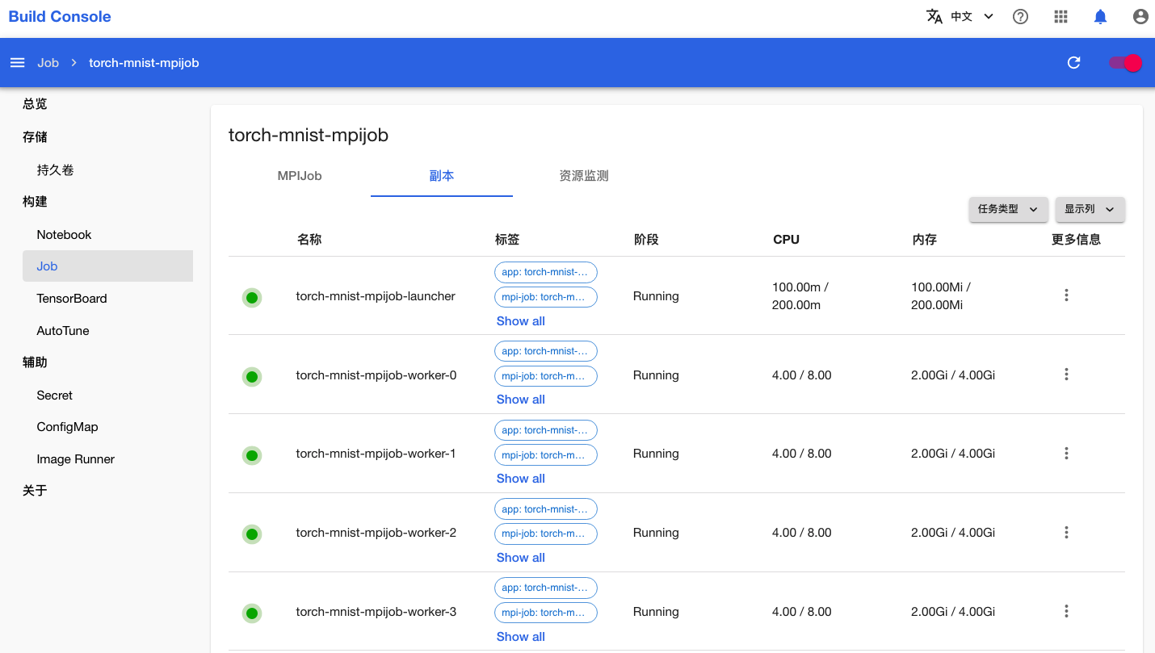Click 存储 section heading in sidebar

(35, 137)
